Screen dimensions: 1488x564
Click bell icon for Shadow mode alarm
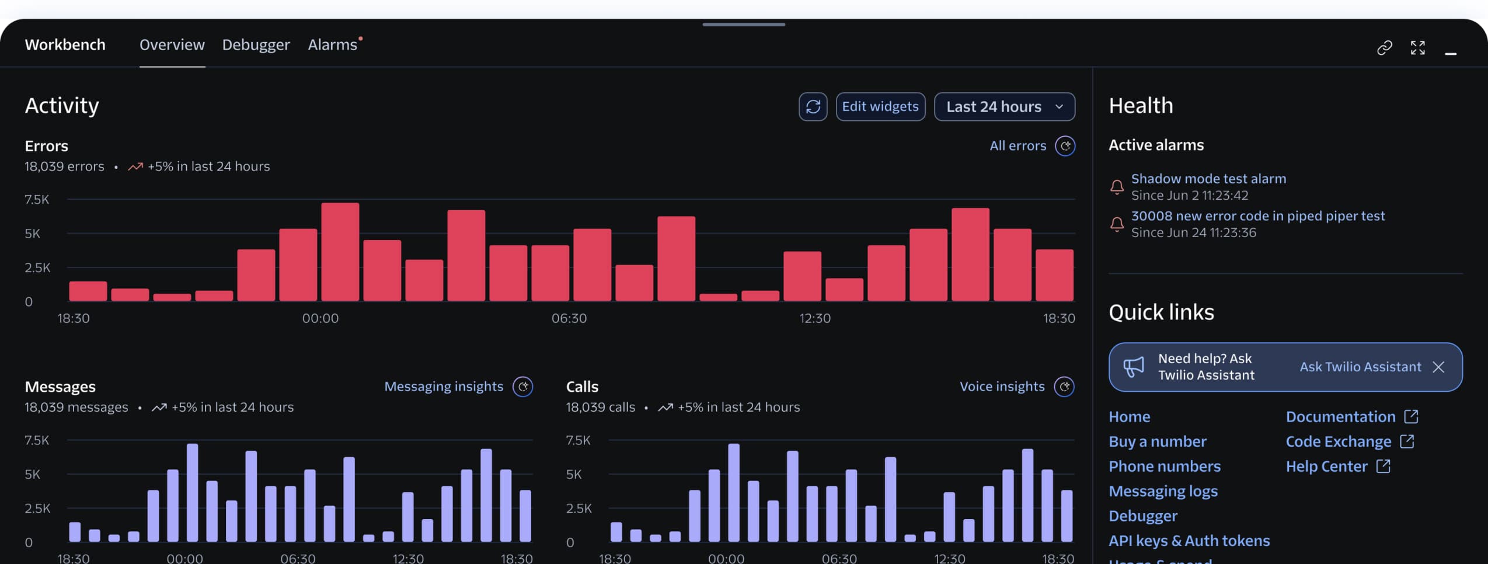1116,187
